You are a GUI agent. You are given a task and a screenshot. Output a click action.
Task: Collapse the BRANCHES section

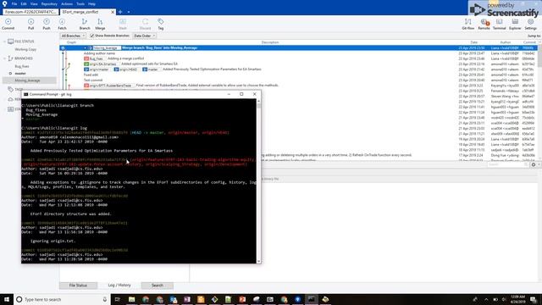click(x=4, y=58)
